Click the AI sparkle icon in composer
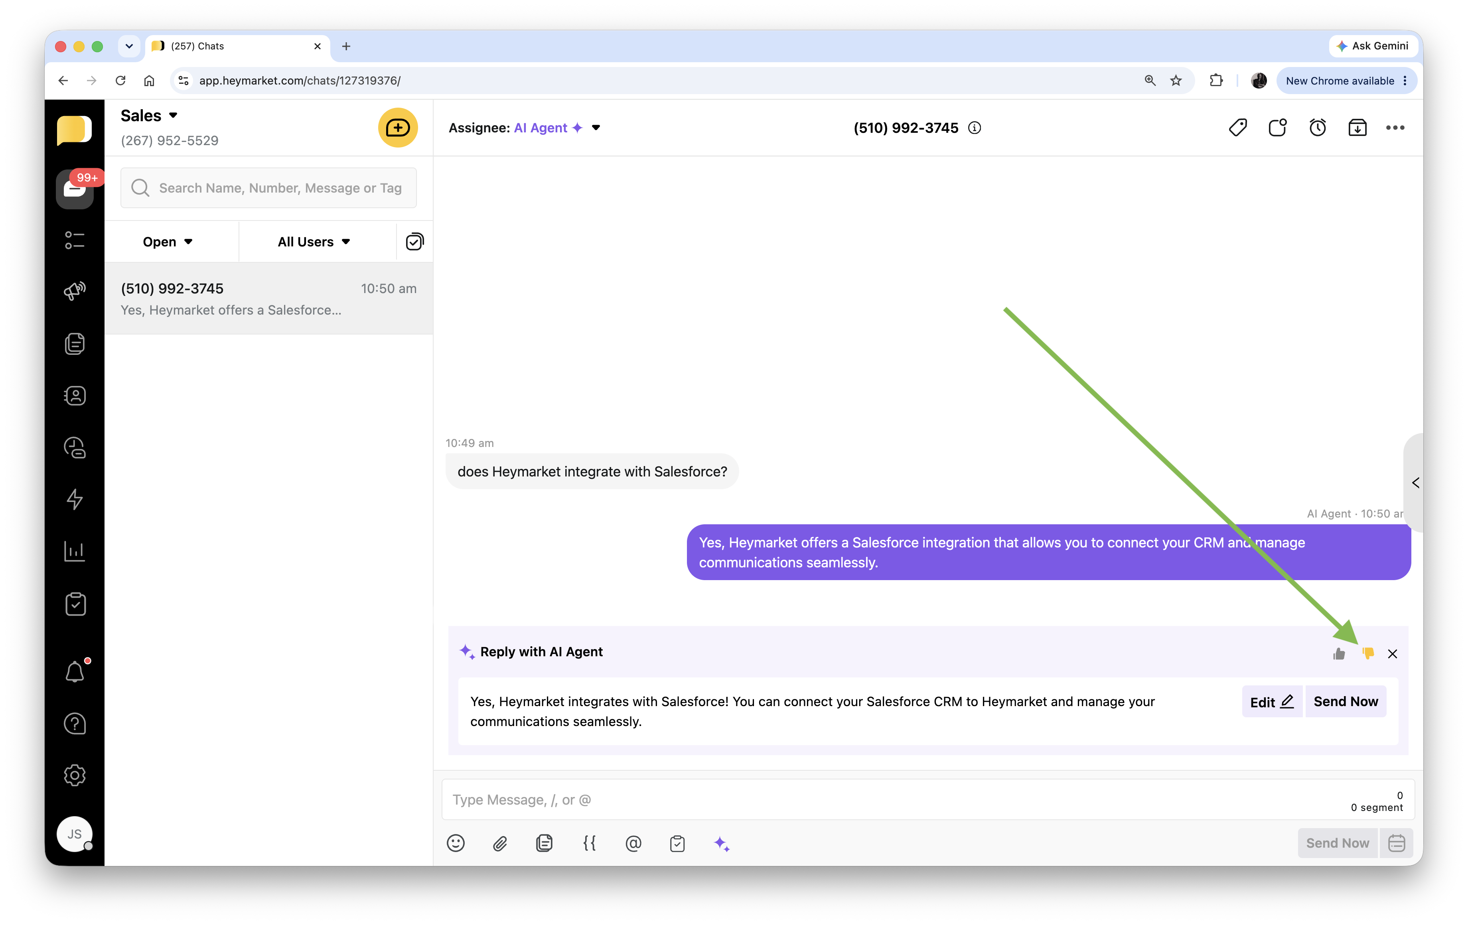The height and width of the screenshot is (925, 1468). [x=721, y=843]
